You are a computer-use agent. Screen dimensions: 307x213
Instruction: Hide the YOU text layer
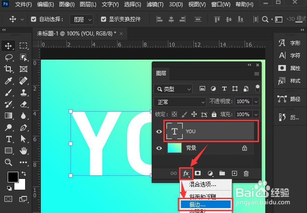point(159,131)
